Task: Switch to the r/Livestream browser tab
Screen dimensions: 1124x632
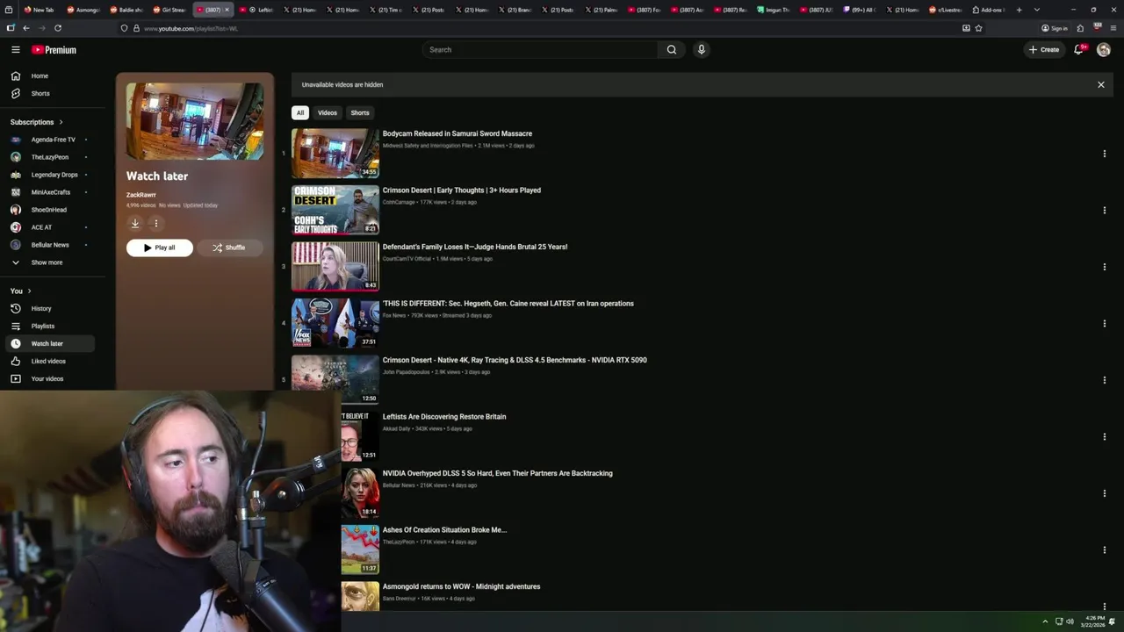Action: click(x=946, y=10)
